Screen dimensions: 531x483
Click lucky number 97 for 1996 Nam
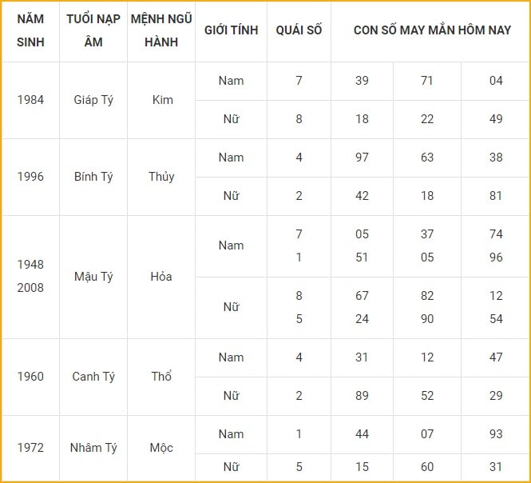362,158
